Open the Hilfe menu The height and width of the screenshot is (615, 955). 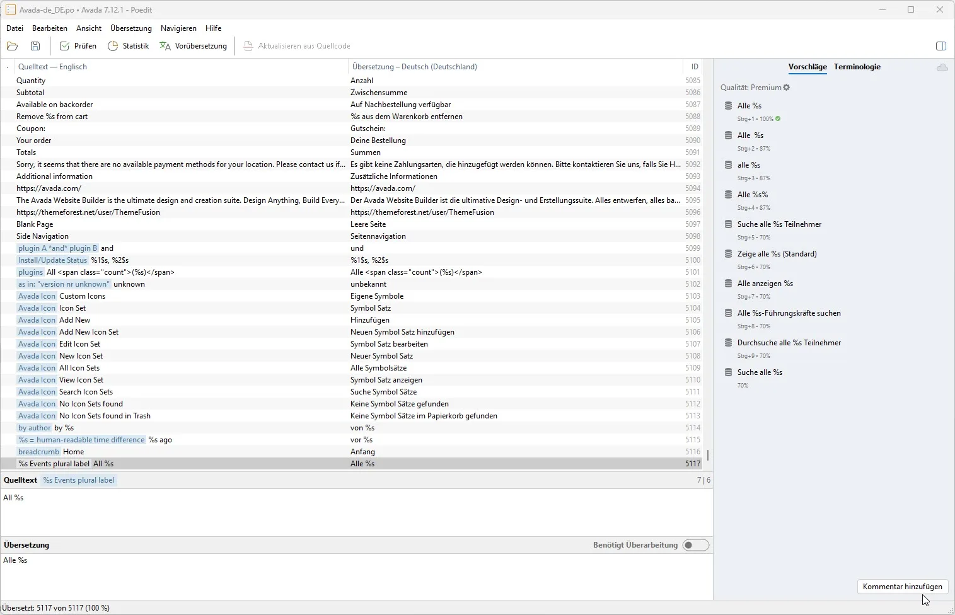(x=214, y=28)
